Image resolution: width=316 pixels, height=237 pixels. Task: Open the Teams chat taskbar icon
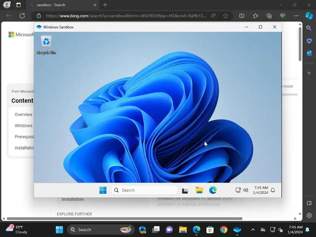(169, 230)
